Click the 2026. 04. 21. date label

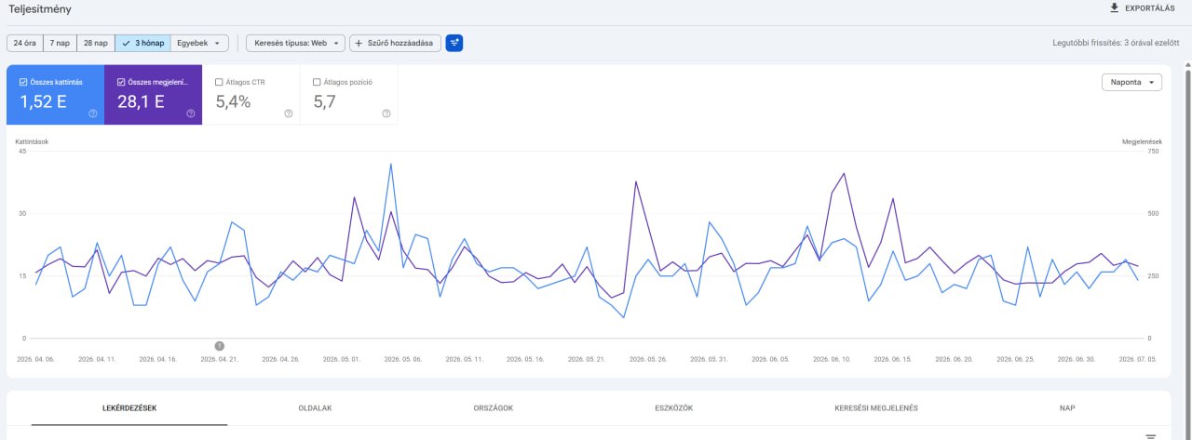pyautogui.click(x=220, y=358)
